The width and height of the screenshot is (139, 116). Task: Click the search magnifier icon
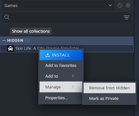pos(7,17)
